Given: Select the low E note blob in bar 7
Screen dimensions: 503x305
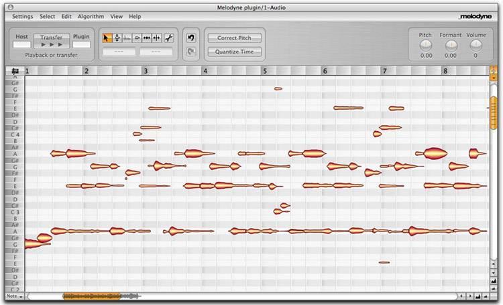Looking at the screenshot, I should pos(384,262).
